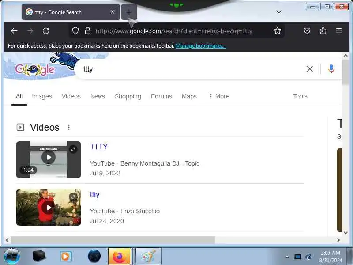Viewport: 353px width, 265px height.
Task: Open the Paint taskbar button
Action: click(149, 257)
